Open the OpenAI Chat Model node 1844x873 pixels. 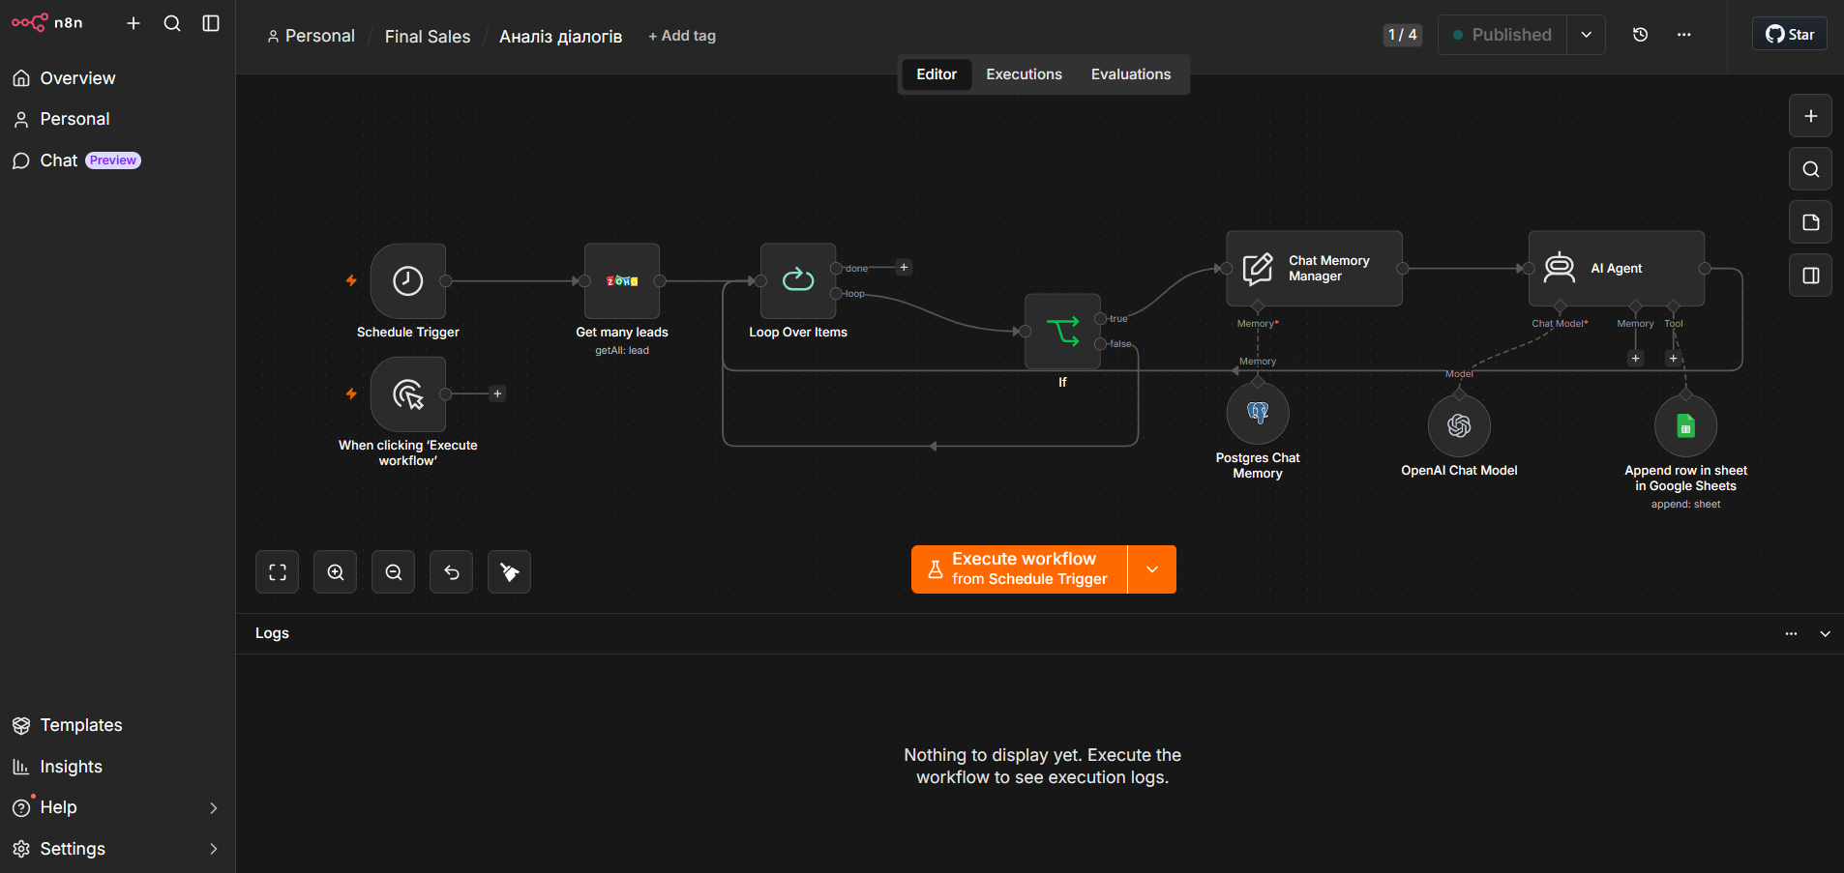[x=1459, y=425]
